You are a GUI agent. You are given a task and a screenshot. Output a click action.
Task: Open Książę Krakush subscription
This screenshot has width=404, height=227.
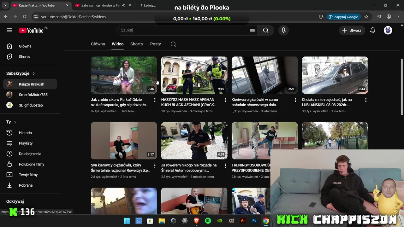point(30,84)
